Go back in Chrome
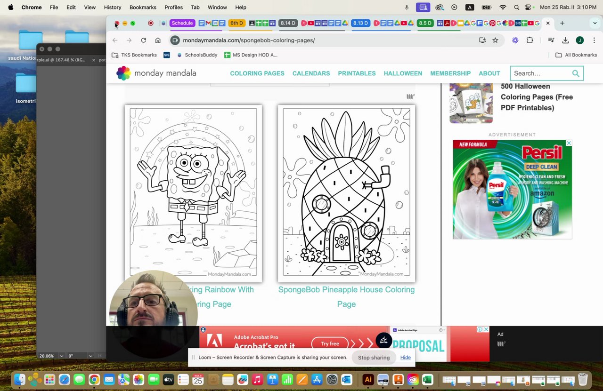Viewport: 603px width, 391px height. (x=115, y=40)
